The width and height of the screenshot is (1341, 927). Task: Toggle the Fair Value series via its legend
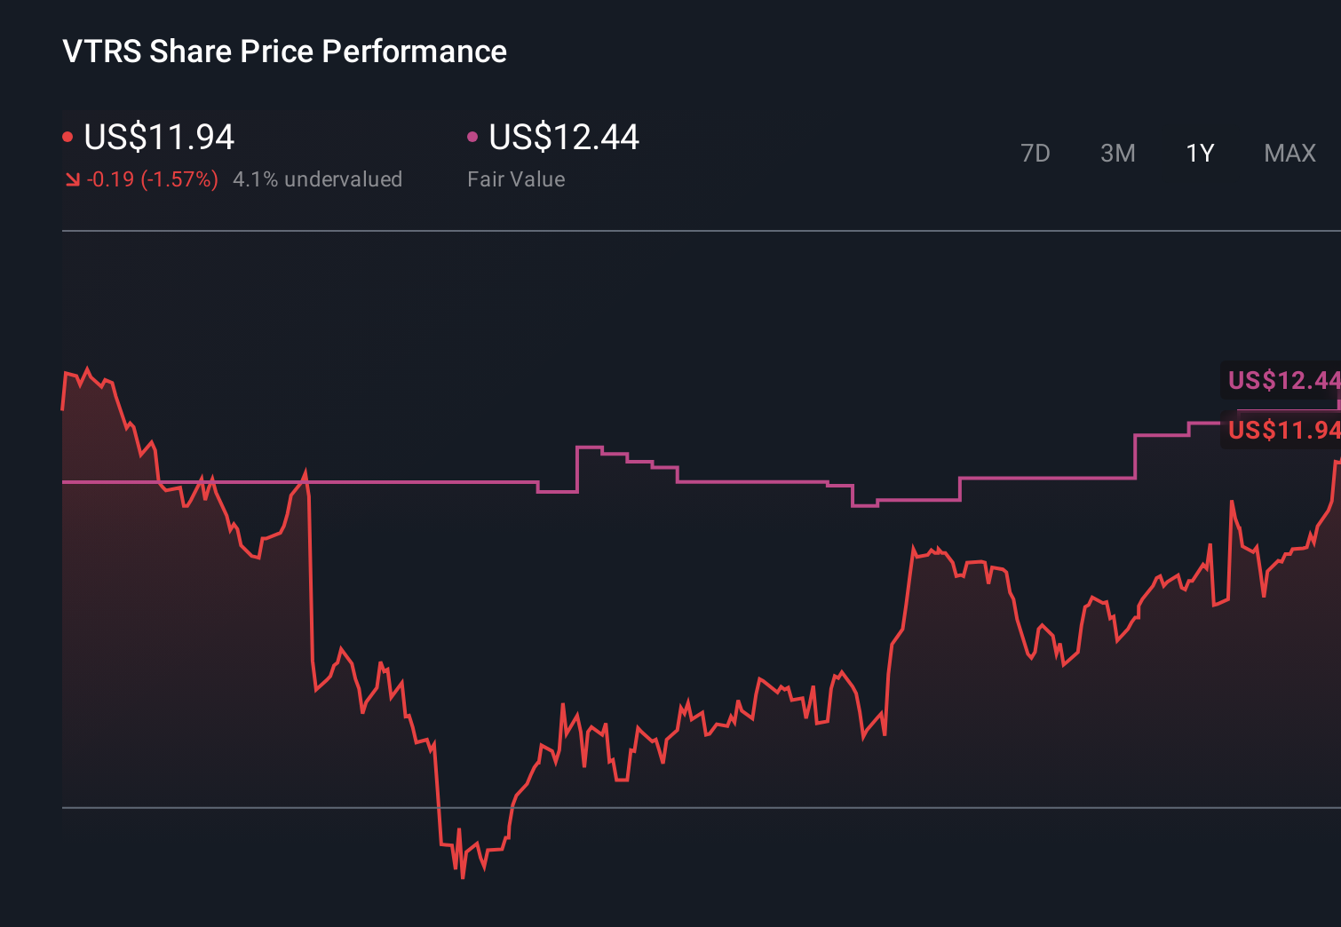[x=565, y=138]
